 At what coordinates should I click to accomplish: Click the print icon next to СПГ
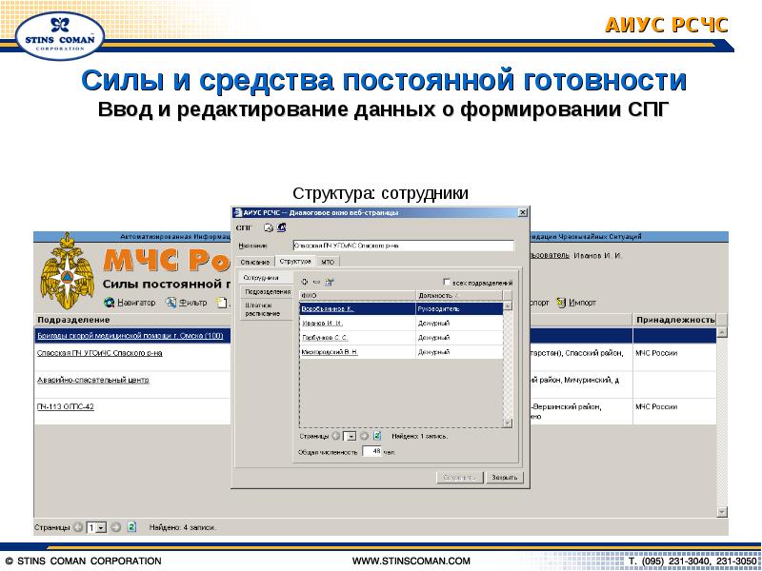coord(269,227)
